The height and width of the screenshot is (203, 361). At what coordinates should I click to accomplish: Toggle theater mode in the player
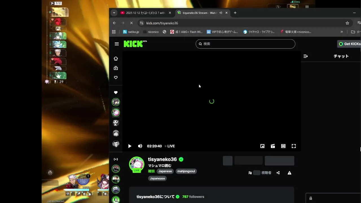click(x=283, y=146)
